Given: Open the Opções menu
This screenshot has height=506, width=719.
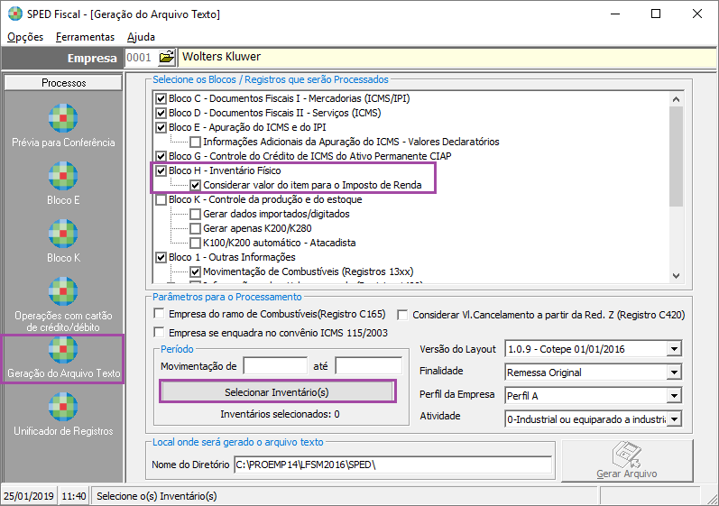Looking at the screenshot, I should (25, 37).
